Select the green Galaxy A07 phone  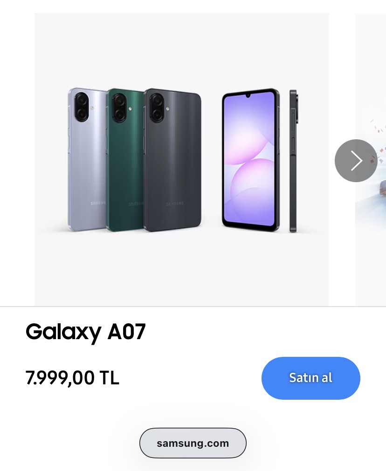[125, 159]
